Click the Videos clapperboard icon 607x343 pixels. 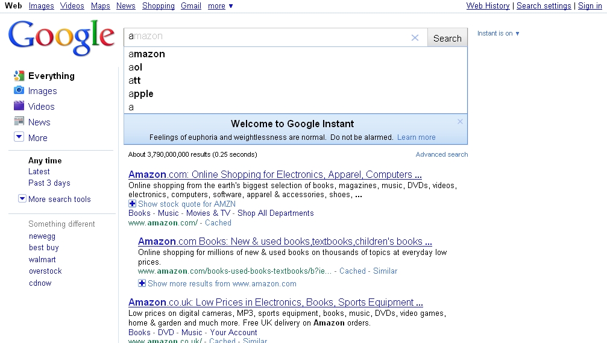19,105
